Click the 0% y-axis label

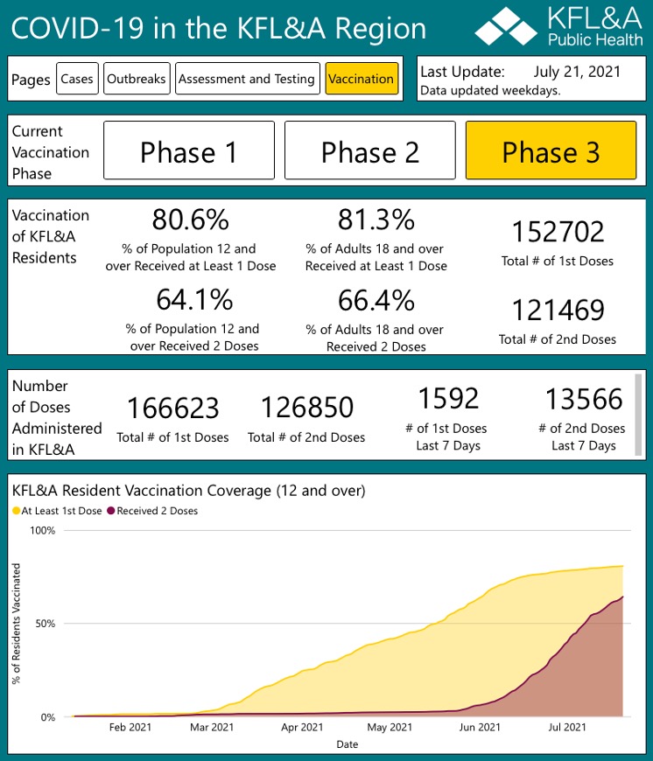[x=47, y=717]
